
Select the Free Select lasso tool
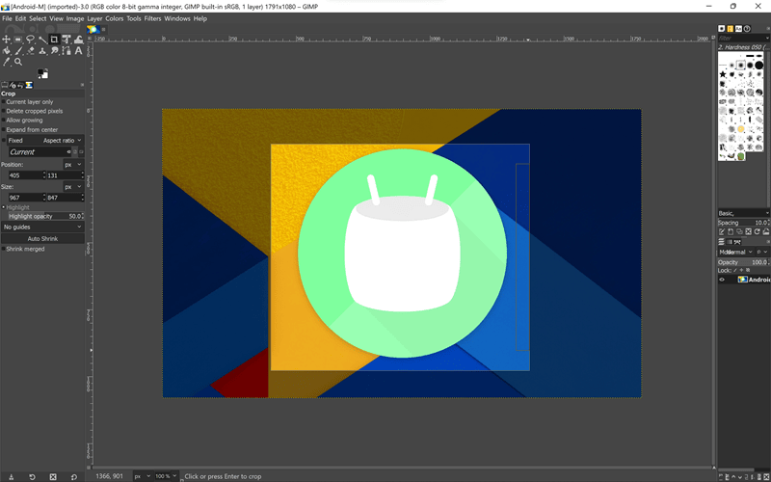point(31,40)
